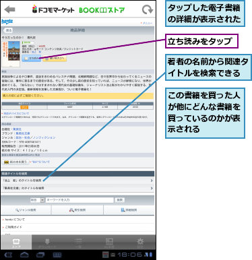Tap the Android home navigation button

(24, 255)
